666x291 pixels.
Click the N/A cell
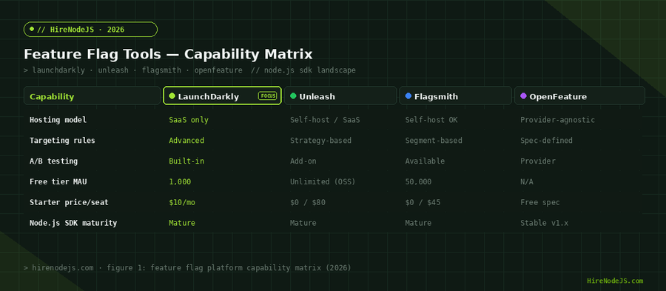click(x=527, y=181)
